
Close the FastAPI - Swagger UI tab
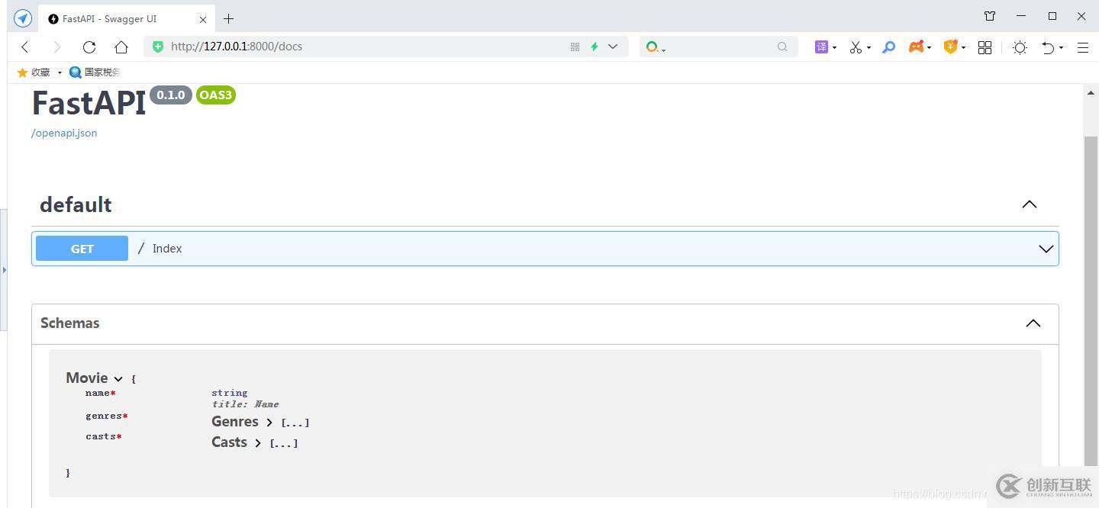(x=203, y=19)
